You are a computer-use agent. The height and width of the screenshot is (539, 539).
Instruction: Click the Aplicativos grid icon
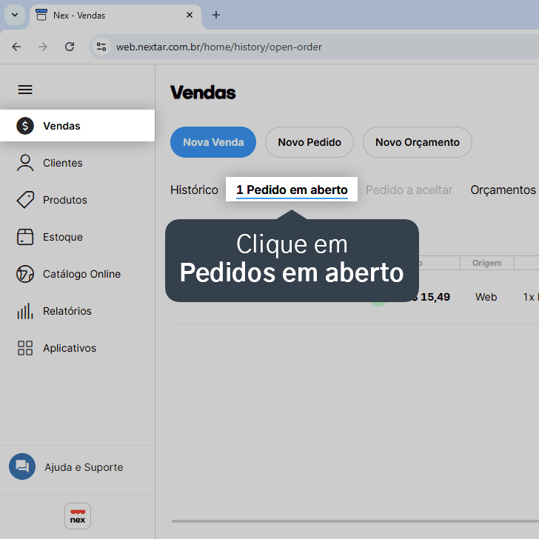click(25, 348)
